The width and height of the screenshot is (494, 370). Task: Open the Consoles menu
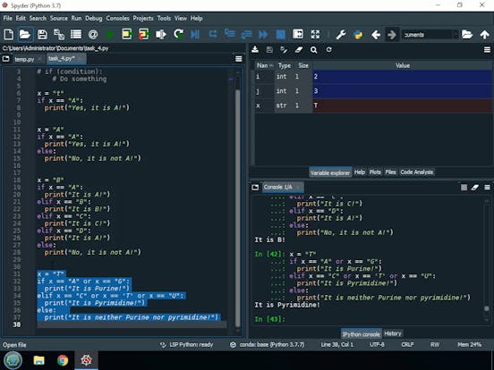(117, 18)
